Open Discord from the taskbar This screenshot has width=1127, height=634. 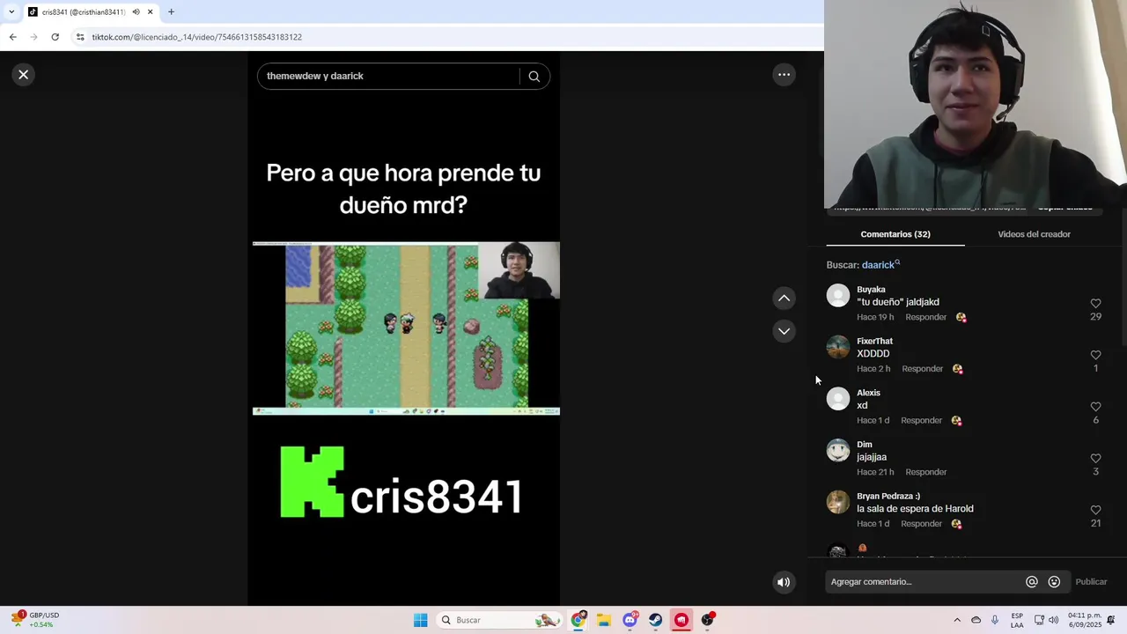tap(630, 620)
